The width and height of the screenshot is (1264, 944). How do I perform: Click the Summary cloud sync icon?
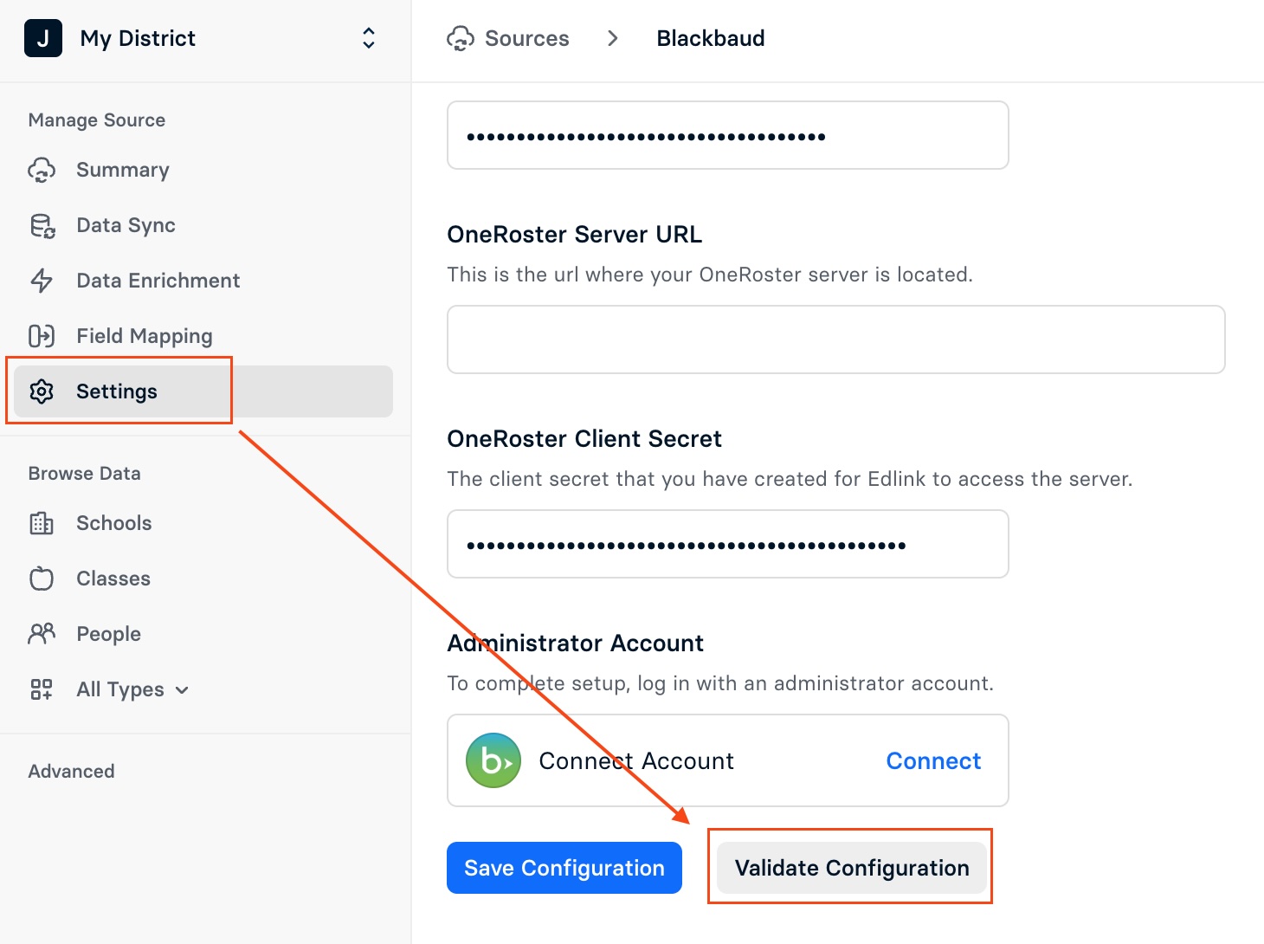pyautogui.click(x=42, y=170)
